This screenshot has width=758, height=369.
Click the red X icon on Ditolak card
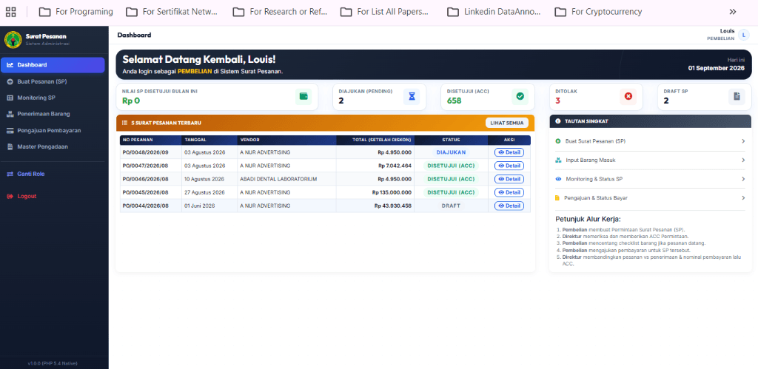pos(628,97)
